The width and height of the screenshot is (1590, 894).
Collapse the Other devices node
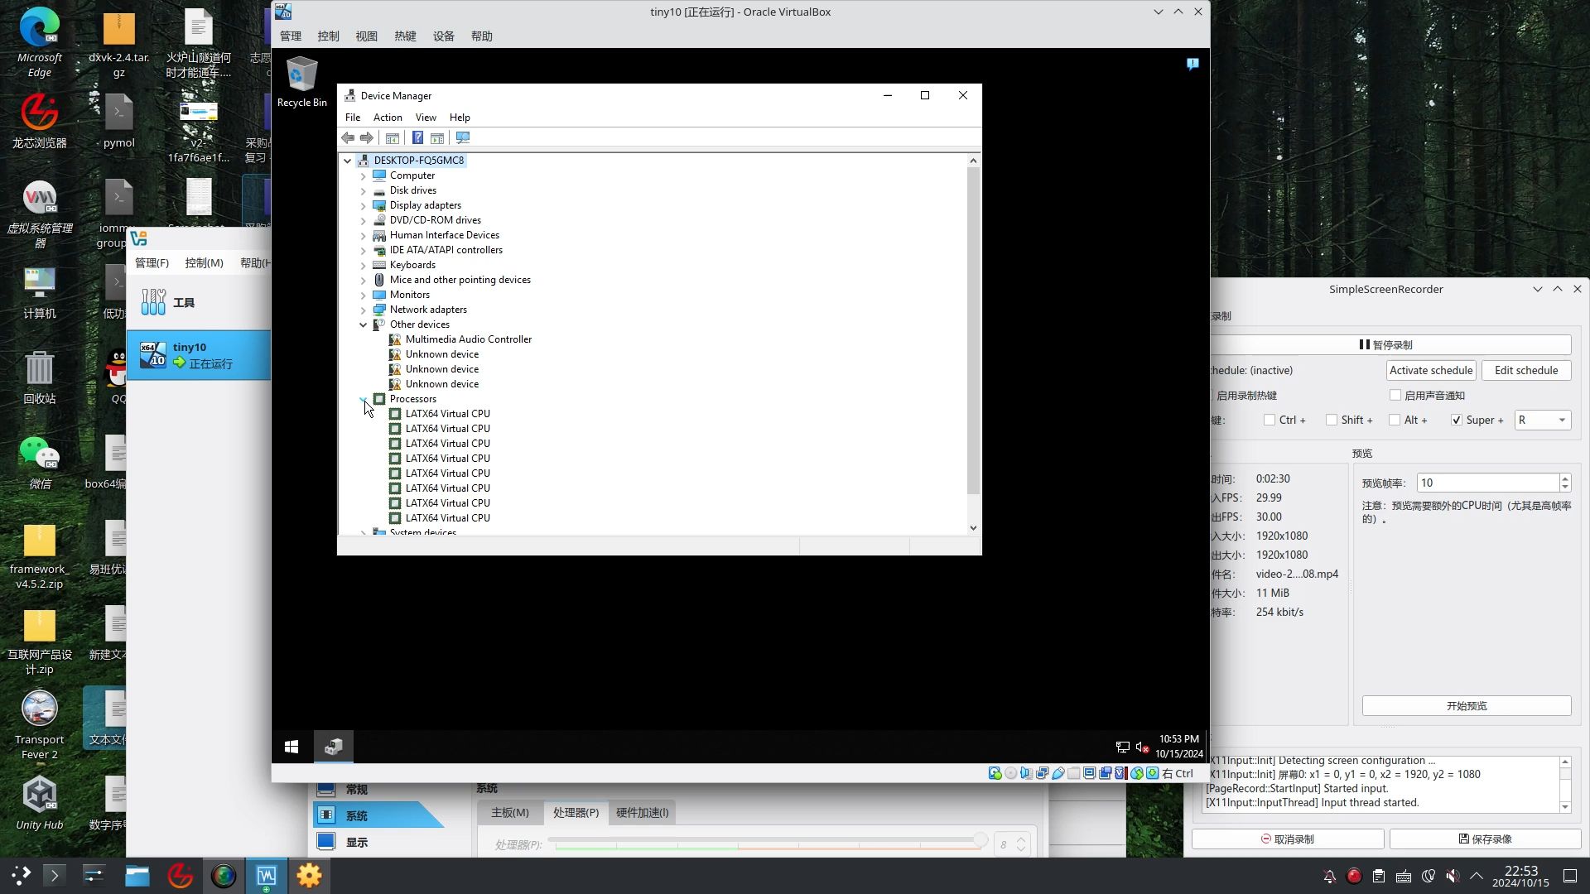pyautogui.click(x=363, y=324)
